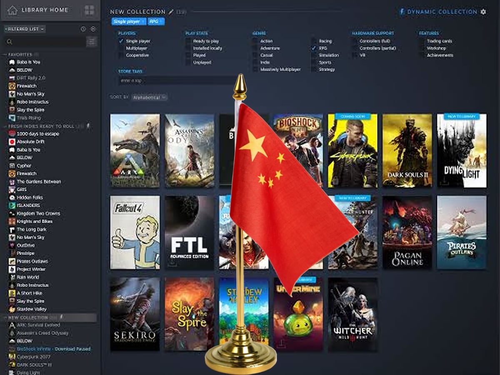Enable the Adventure genre checkbox
The image size is (500, 375).
(x=255, y=48)
